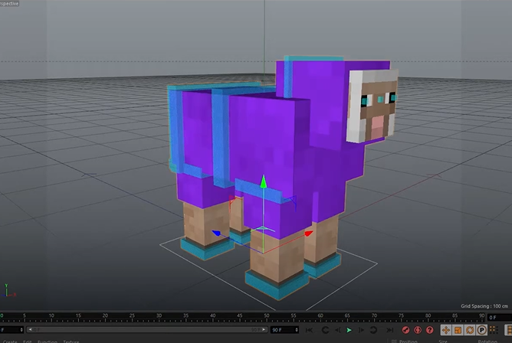Toggle automatic keyframing
Screen dimensions: 512x343
[418, 330]
